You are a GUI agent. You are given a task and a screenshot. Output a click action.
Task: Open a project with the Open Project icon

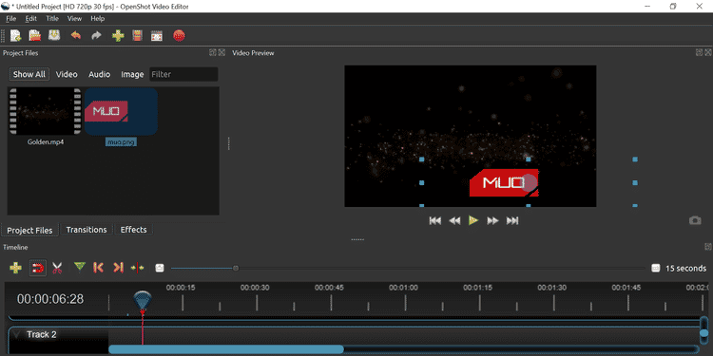[x=35, y=35]
